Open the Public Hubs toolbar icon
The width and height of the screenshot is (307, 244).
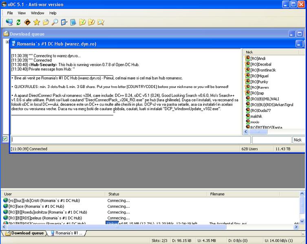tap(9, 22)
